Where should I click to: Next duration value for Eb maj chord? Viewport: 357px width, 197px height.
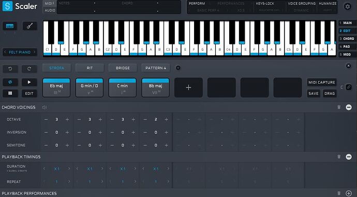coord(69,169)
